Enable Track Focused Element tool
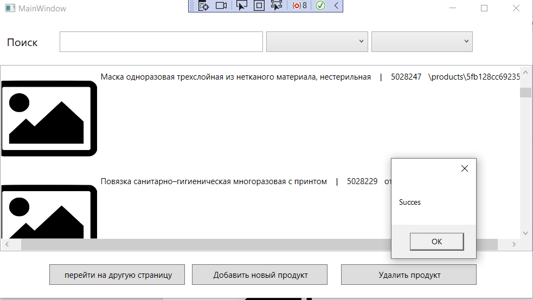The height and width of the screenshot is (300, 533). click(x=277, y=6)
